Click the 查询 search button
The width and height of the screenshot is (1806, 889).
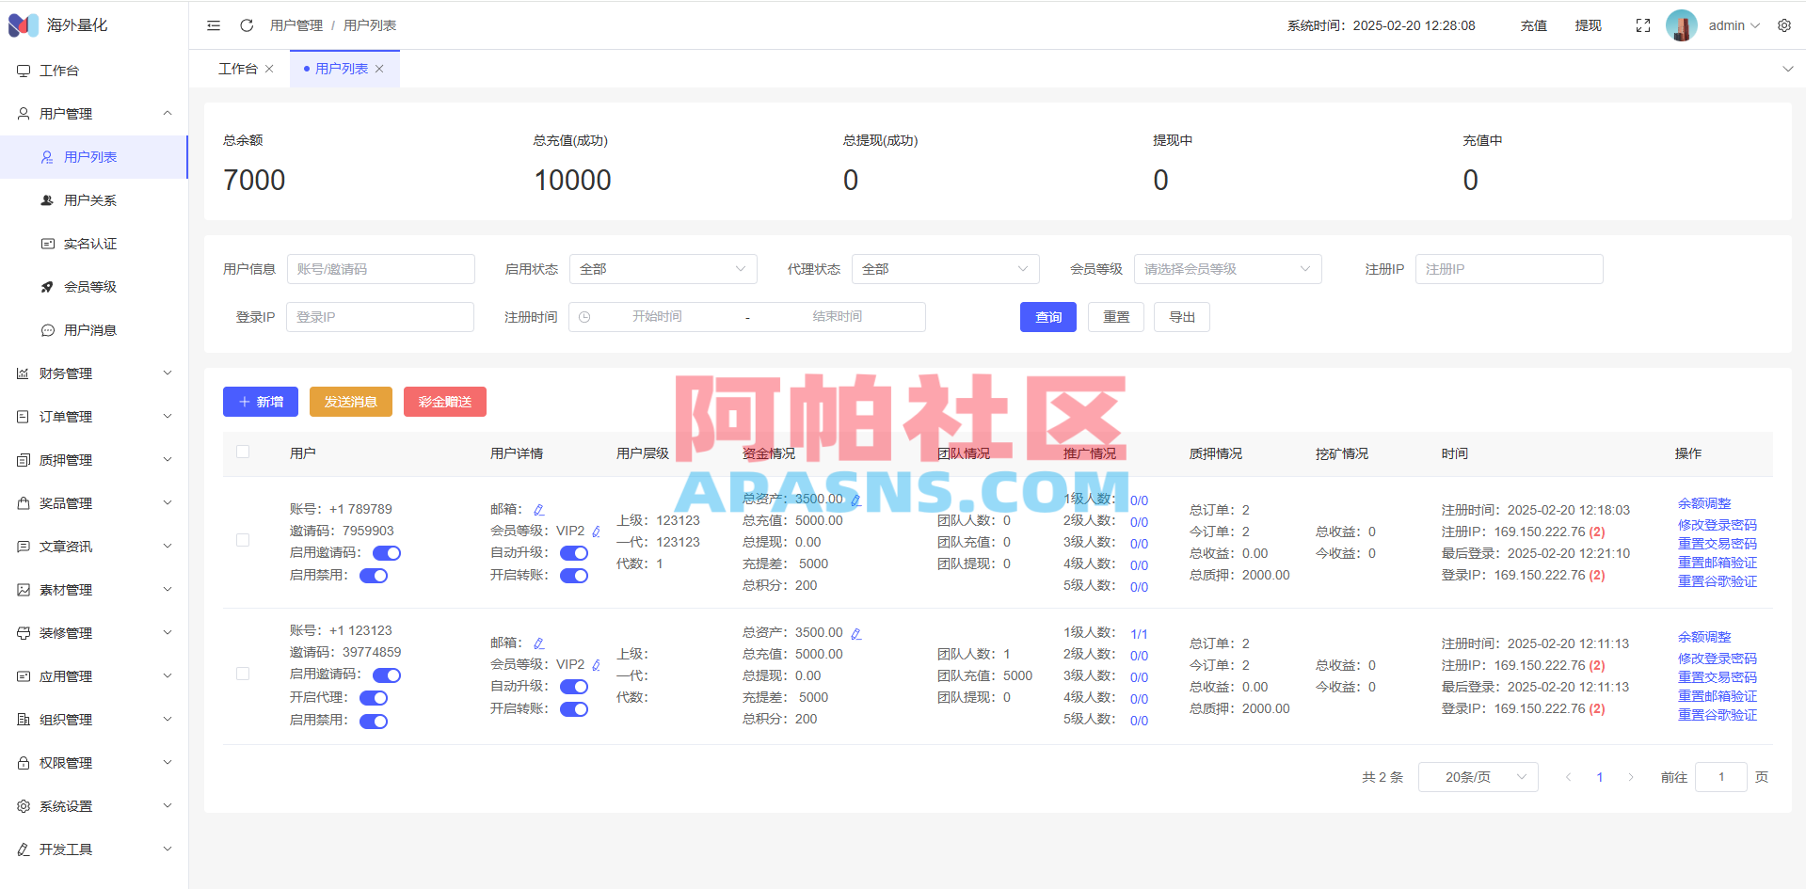coord(1047,317)
